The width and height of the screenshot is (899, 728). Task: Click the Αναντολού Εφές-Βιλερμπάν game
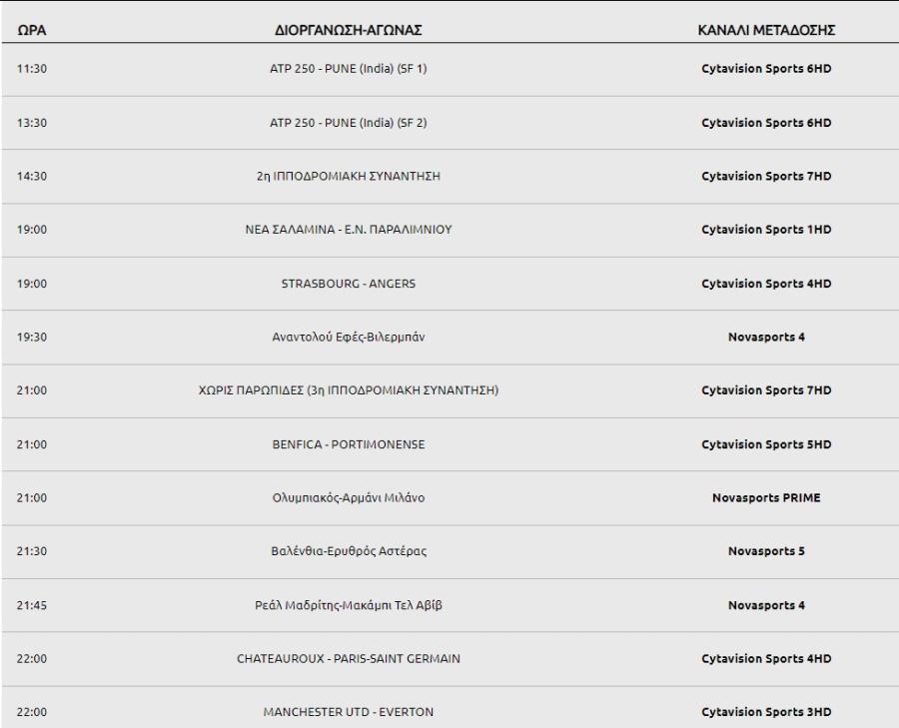(348, 337)
